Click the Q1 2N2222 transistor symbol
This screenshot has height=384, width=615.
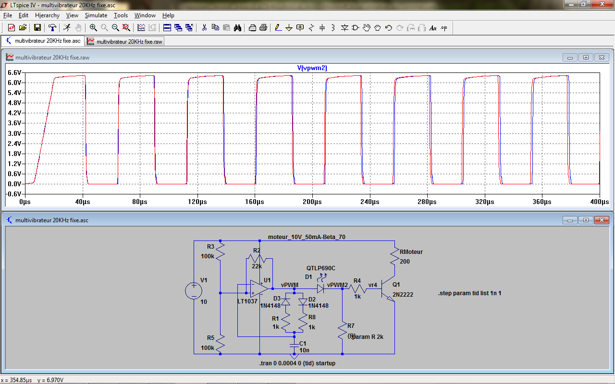point(387,289)
